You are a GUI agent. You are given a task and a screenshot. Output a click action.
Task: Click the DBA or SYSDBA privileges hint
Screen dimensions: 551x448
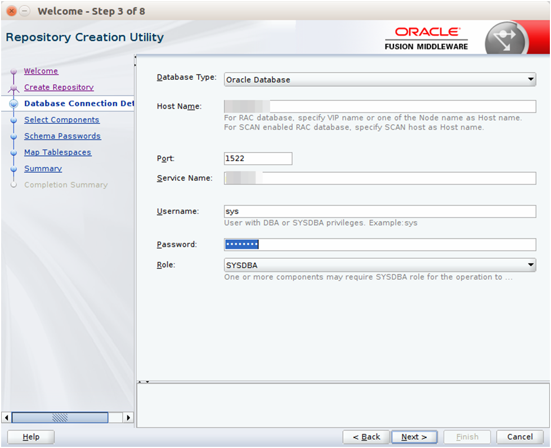[320, 223]
